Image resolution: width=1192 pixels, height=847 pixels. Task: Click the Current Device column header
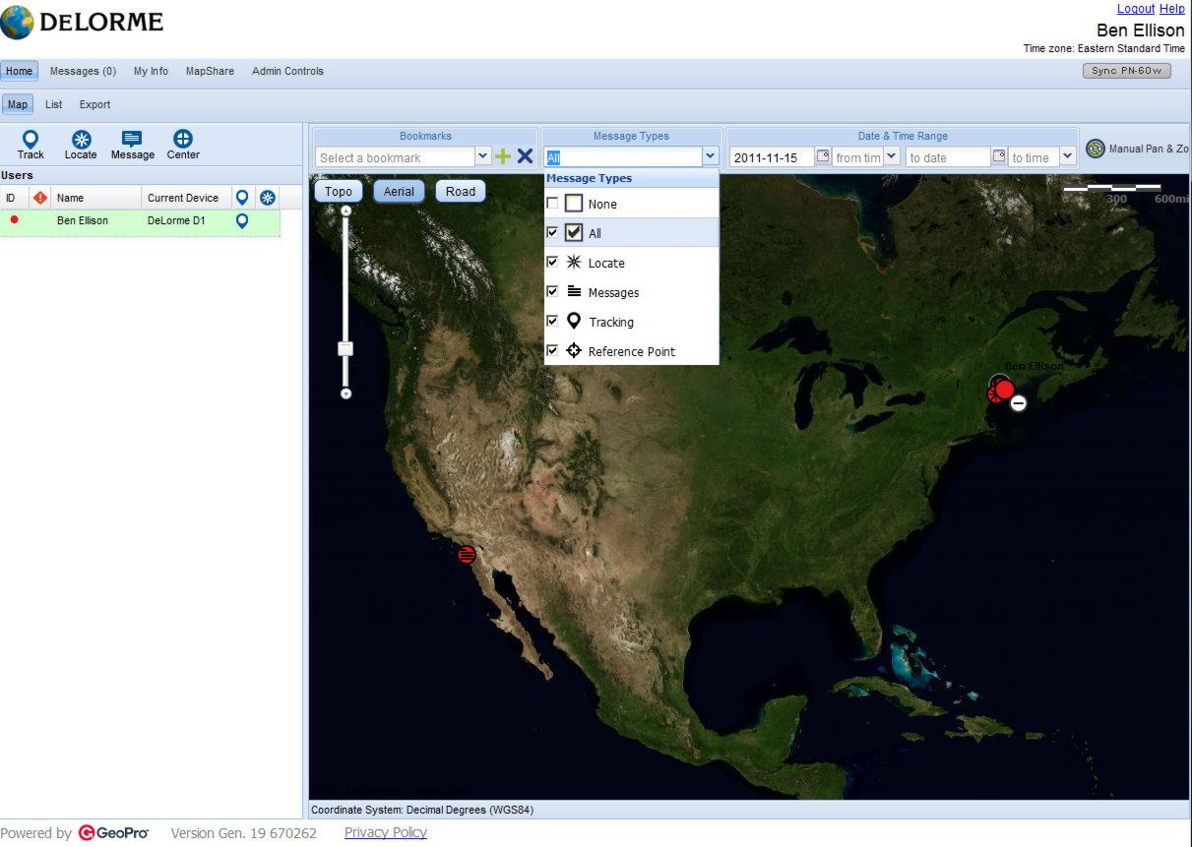[x=187, y=198]
